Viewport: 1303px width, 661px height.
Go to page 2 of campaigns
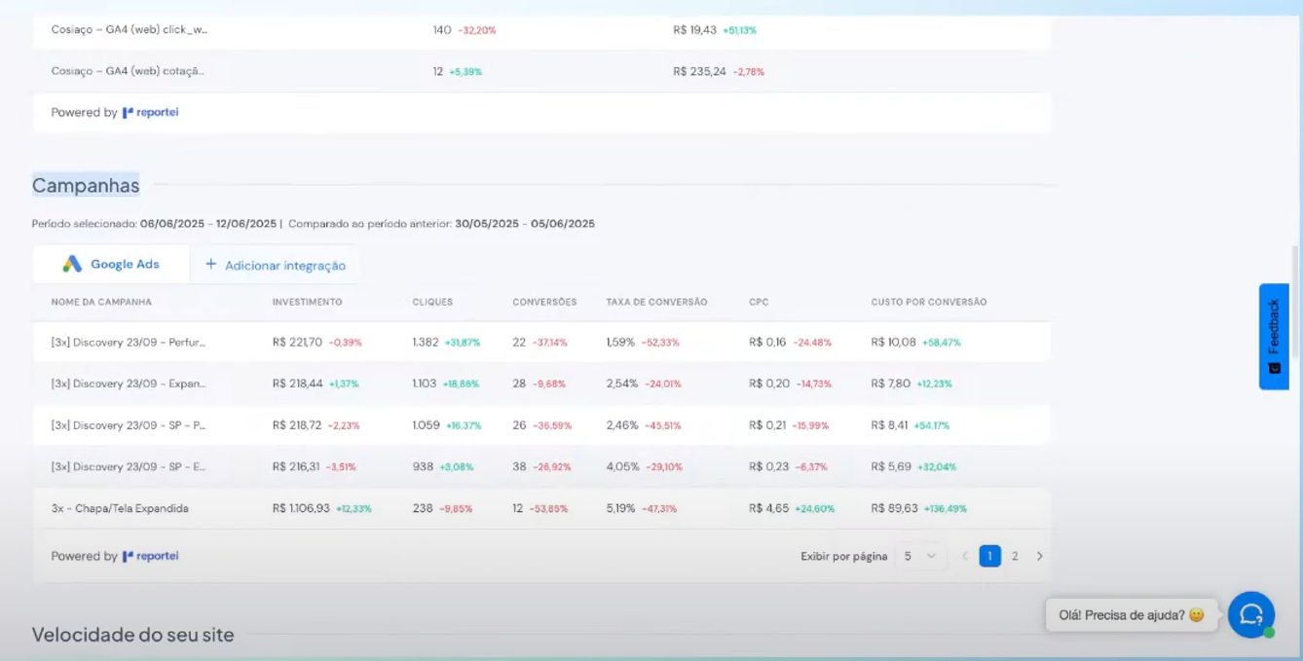1015,557
